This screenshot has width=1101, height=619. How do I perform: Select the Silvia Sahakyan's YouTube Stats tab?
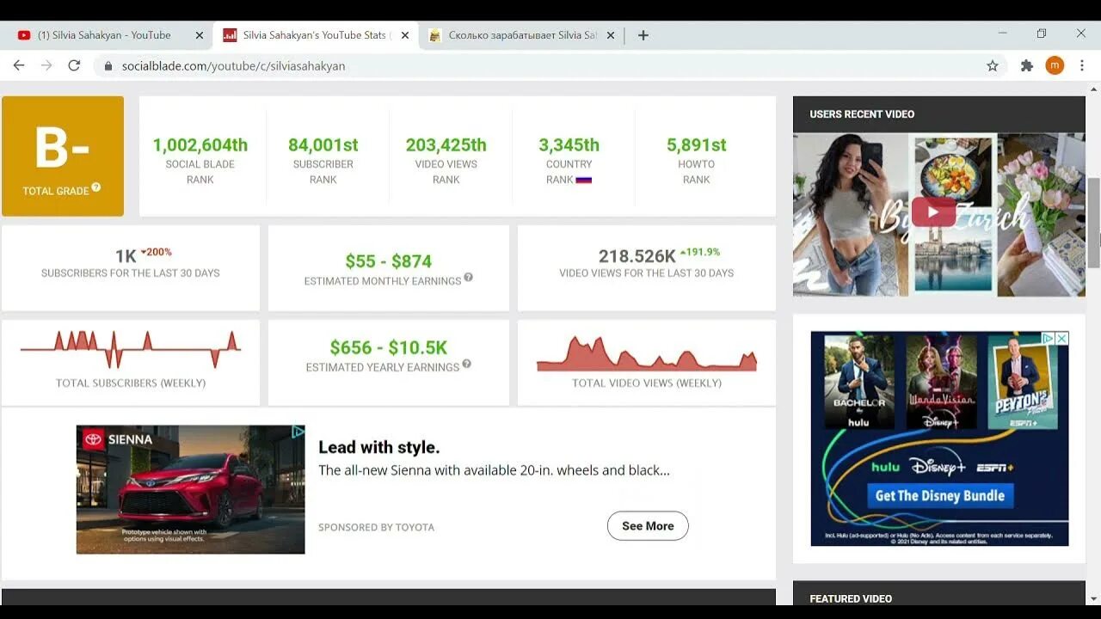(x=315, y=35)
